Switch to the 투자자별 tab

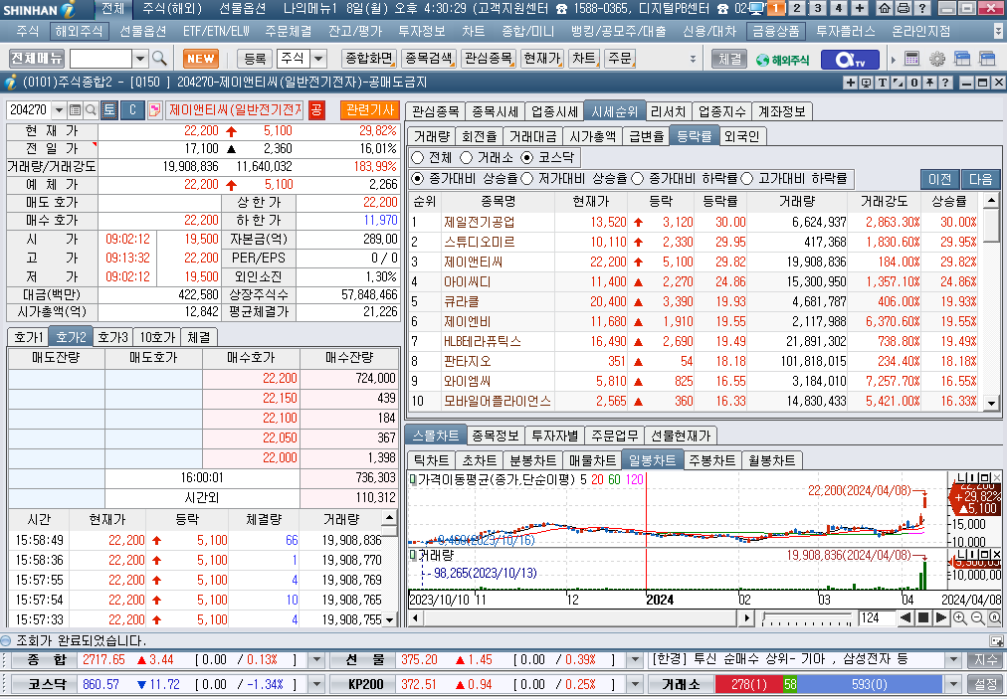pyautogui.click(x=555, y=436)
